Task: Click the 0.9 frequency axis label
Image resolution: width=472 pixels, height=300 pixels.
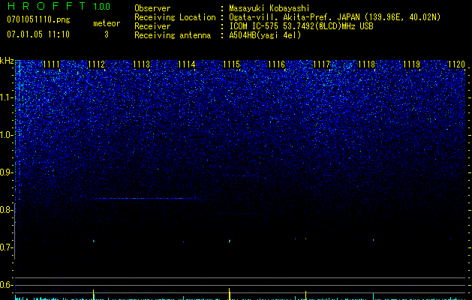Action: tap(6, 172)
